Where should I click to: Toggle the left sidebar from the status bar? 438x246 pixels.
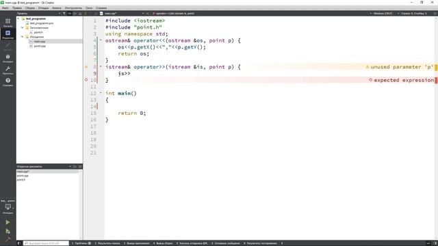coord(19,243)
